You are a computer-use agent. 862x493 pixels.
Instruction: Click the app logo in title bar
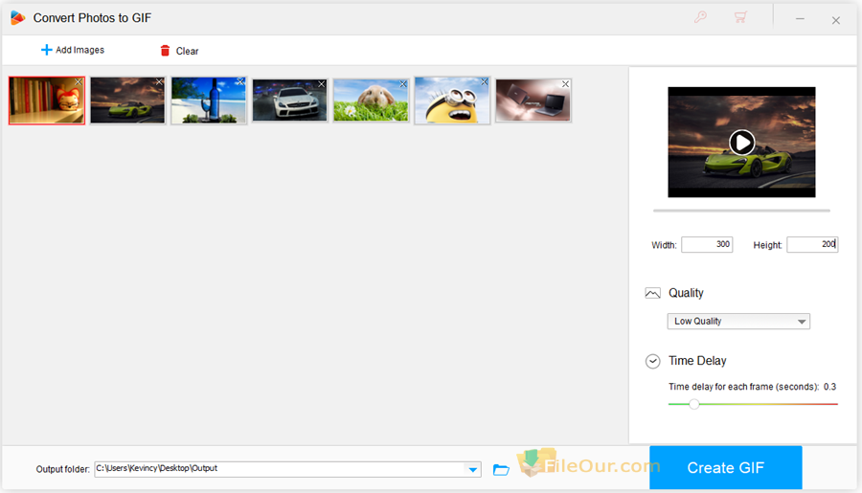point(17,18)
